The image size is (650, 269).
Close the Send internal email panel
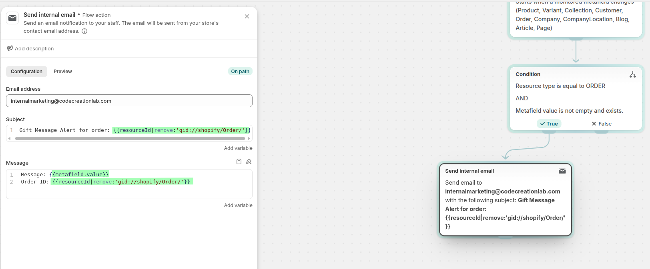[x=247, y=16]
